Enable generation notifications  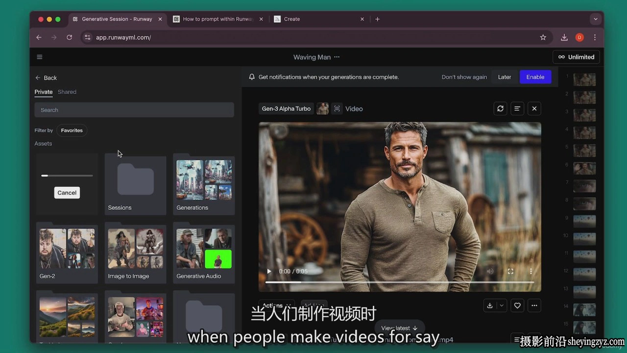[x=535, y=77]
